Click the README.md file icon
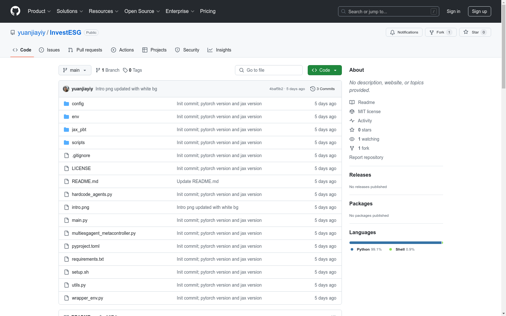The width and height of the screenshot is (506, 316). point(66,181)
